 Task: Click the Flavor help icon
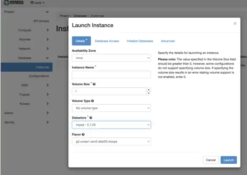tap(84, 134)
